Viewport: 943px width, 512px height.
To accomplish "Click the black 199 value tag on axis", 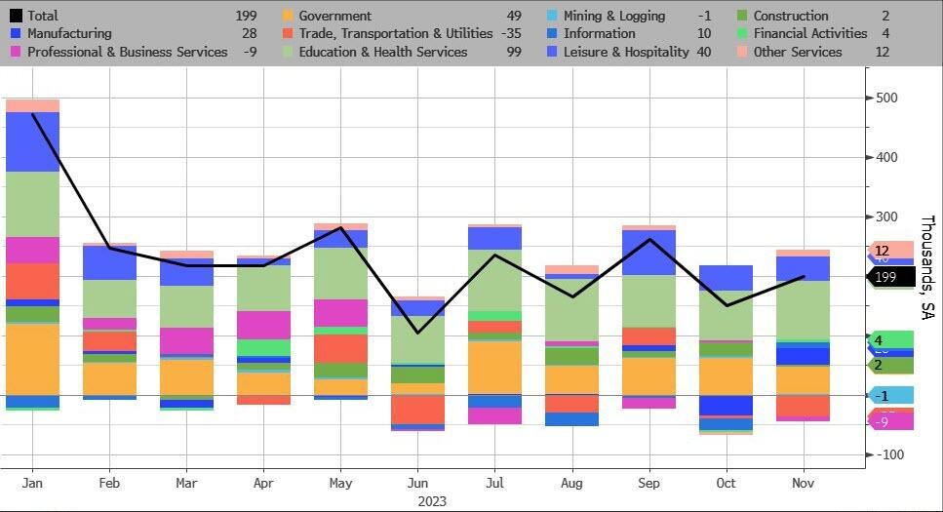I will 890,277.
